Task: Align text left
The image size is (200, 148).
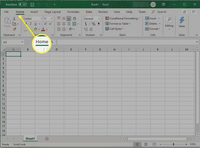Action: coord(59,24)
